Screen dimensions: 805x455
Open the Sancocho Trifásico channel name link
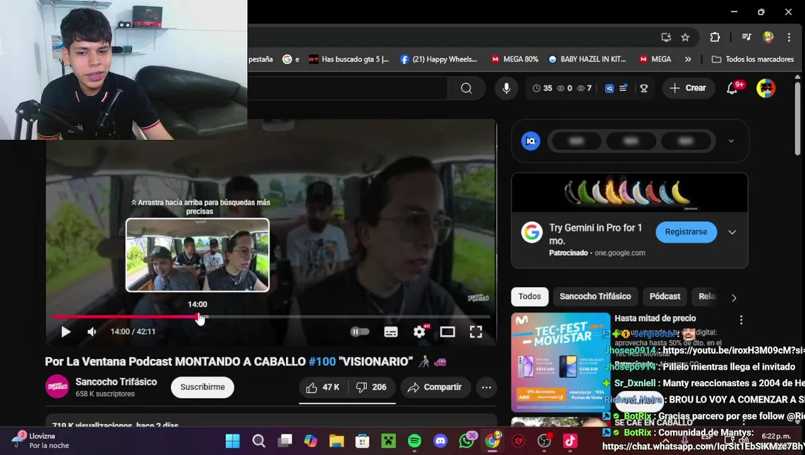116,382
